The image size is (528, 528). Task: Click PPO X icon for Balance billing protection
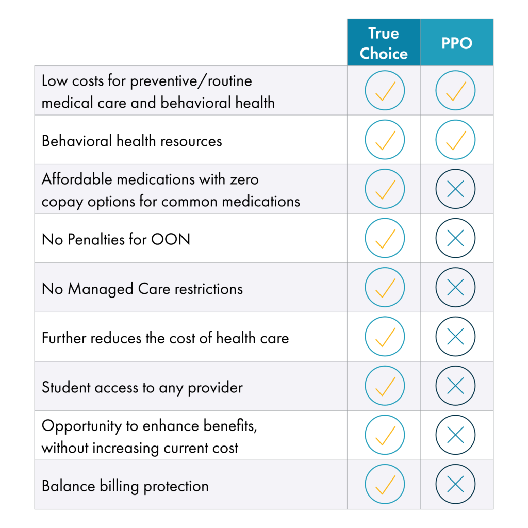tap(455, 485)
